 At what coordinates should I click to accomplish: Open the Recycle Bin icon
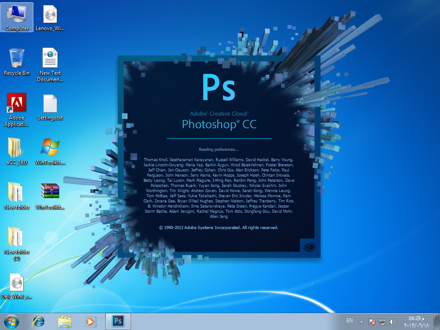coord(17,62)
